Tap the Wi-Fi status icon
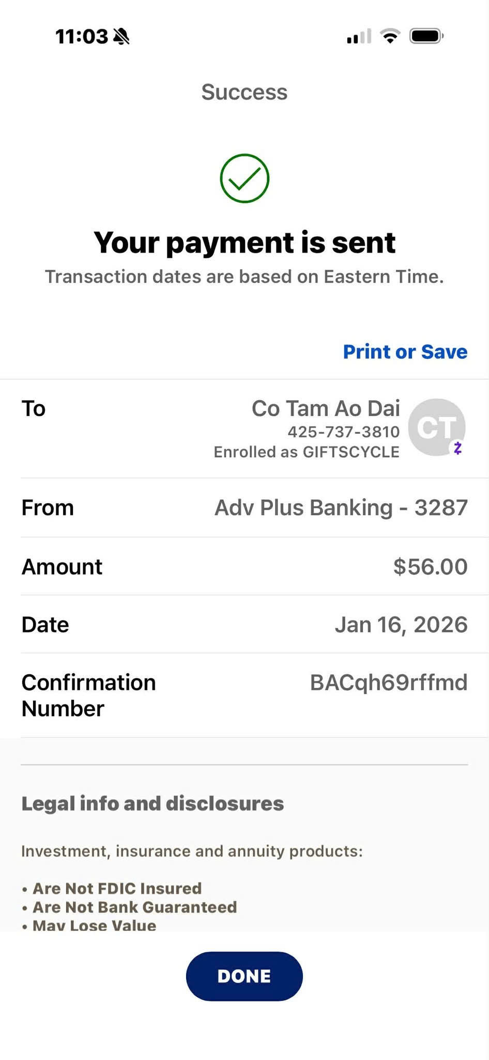The height and width of the screenshot is (1060, 489). pos(390,36)
